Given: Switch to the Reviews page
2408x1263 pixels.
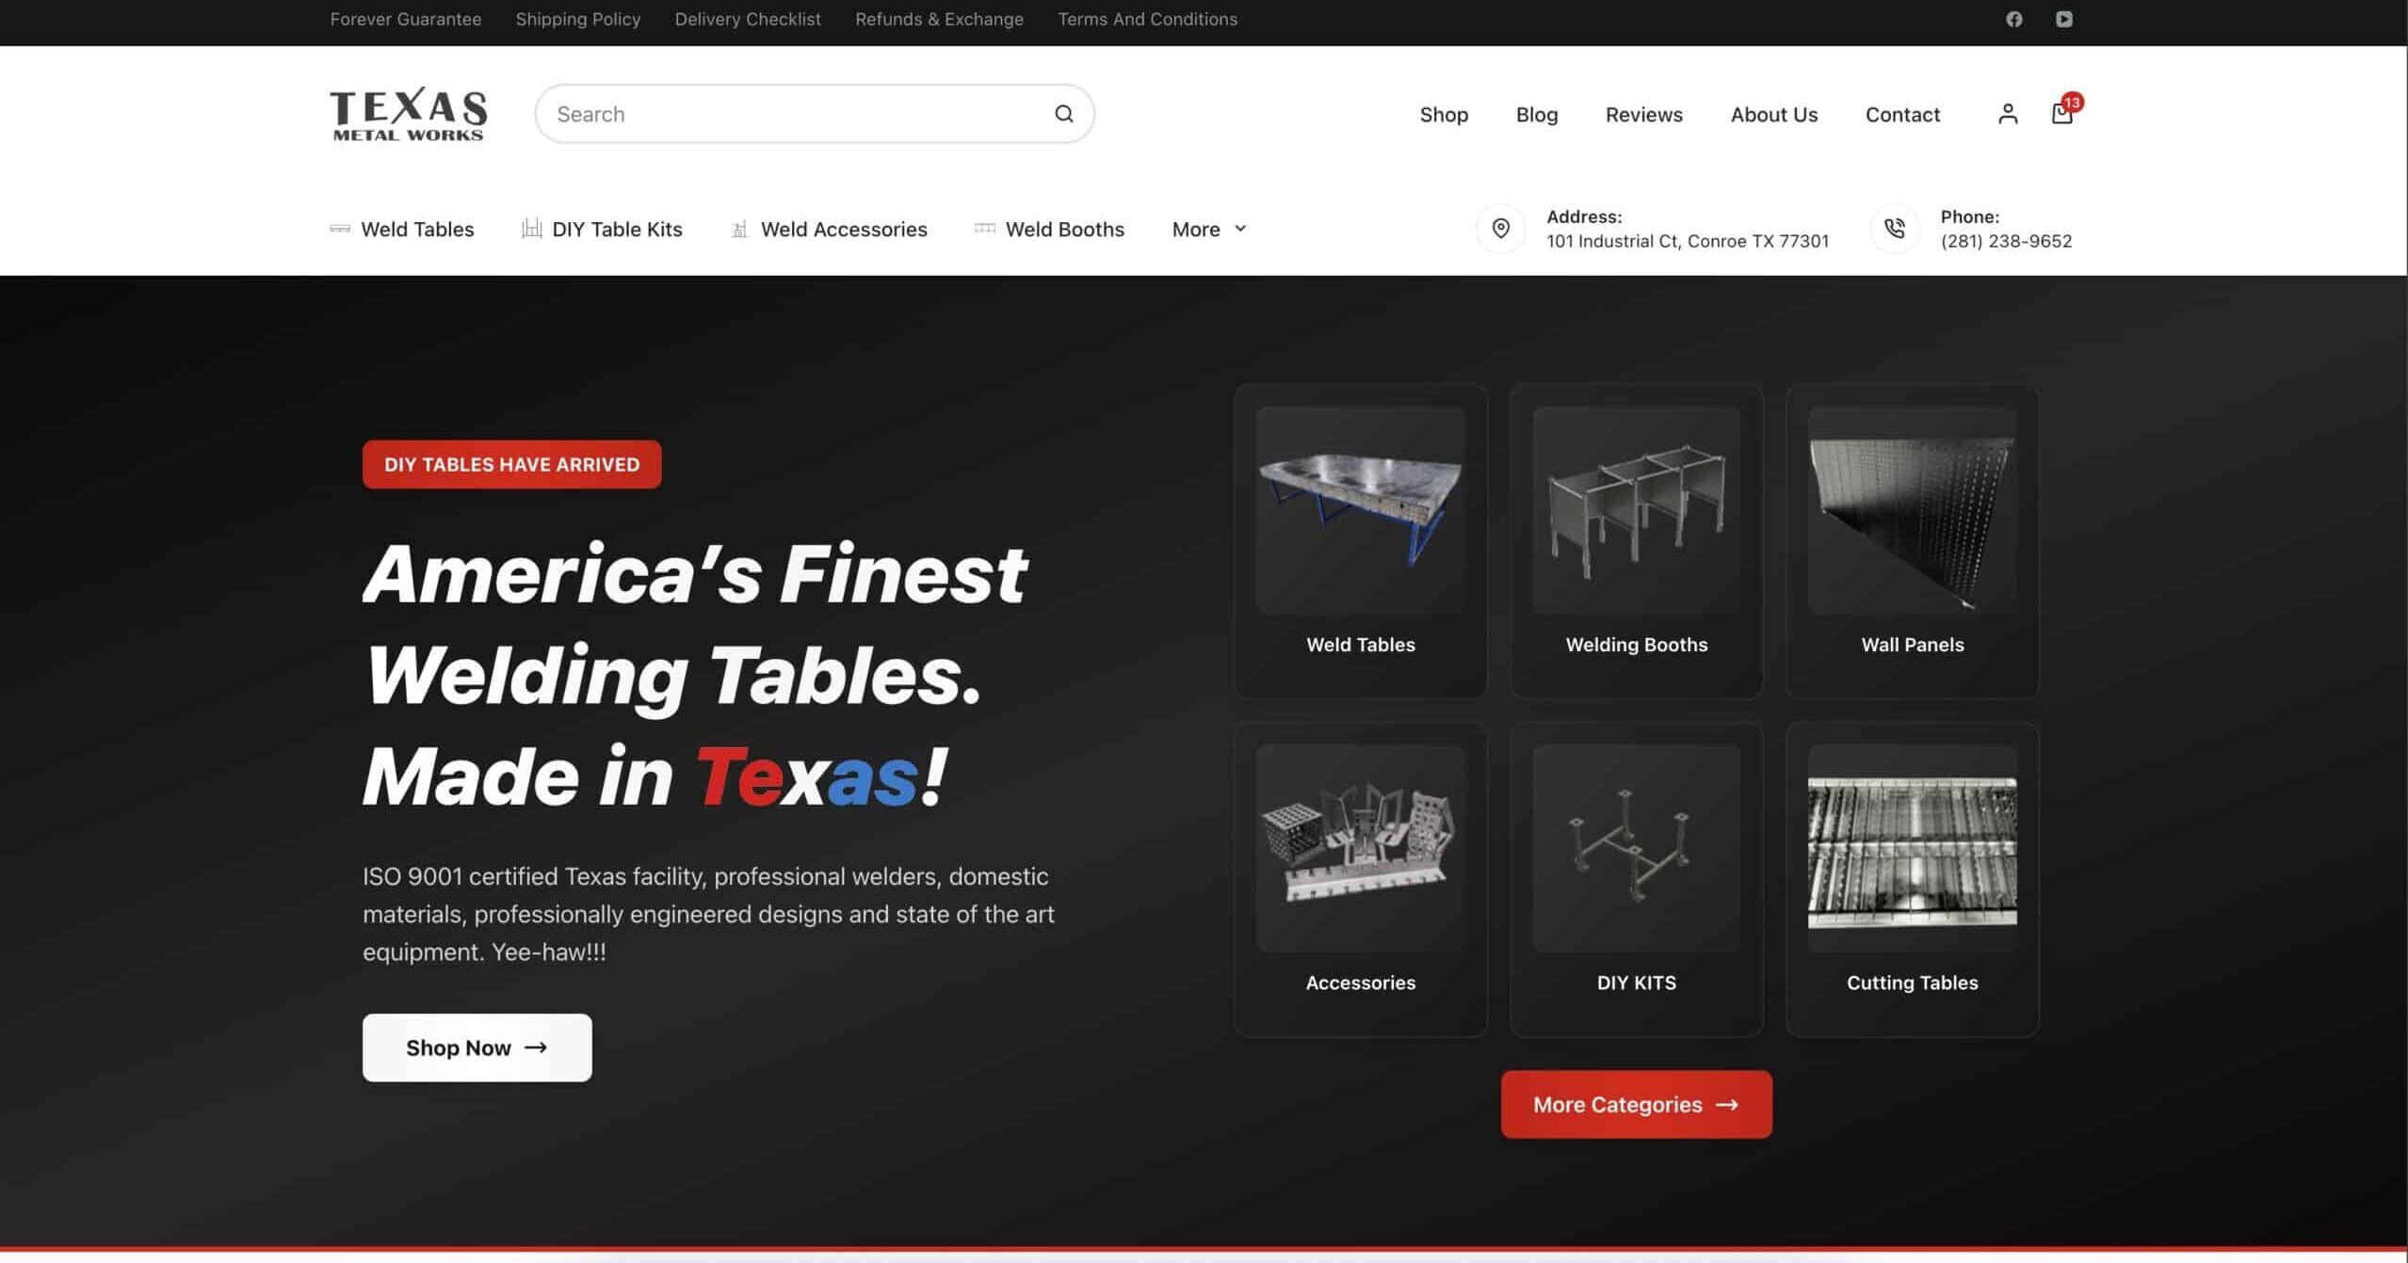Looking at the screenshot, I should point(1643,114).
